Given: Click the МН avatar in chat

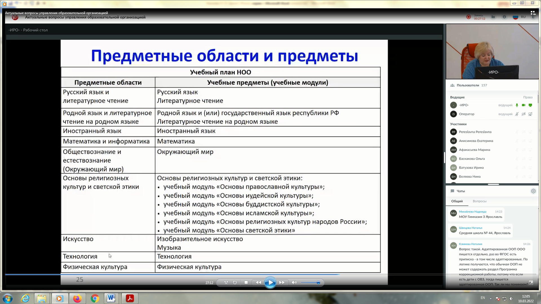Looking at the screenshot, I should click(453, 213).
